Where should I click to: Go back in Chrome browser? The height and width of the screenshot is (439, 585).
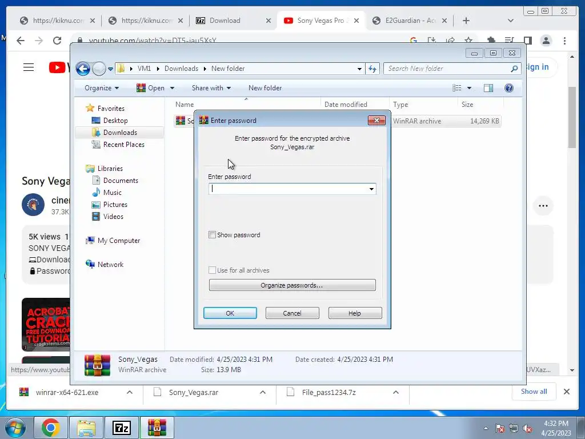pyautogui.click(x=21, y=41)
